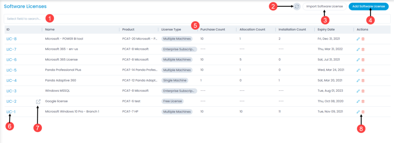Image resolution: width=394 pixels, height=143 pixels.
Task: Click the Import Software License button
Action: point(324,6)
